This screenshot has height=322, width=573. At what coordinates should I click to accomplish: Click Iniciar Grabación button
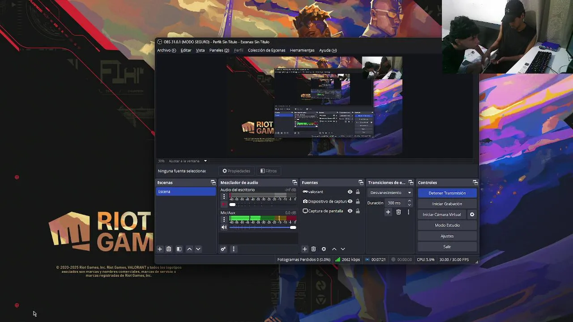click(447, 204)
